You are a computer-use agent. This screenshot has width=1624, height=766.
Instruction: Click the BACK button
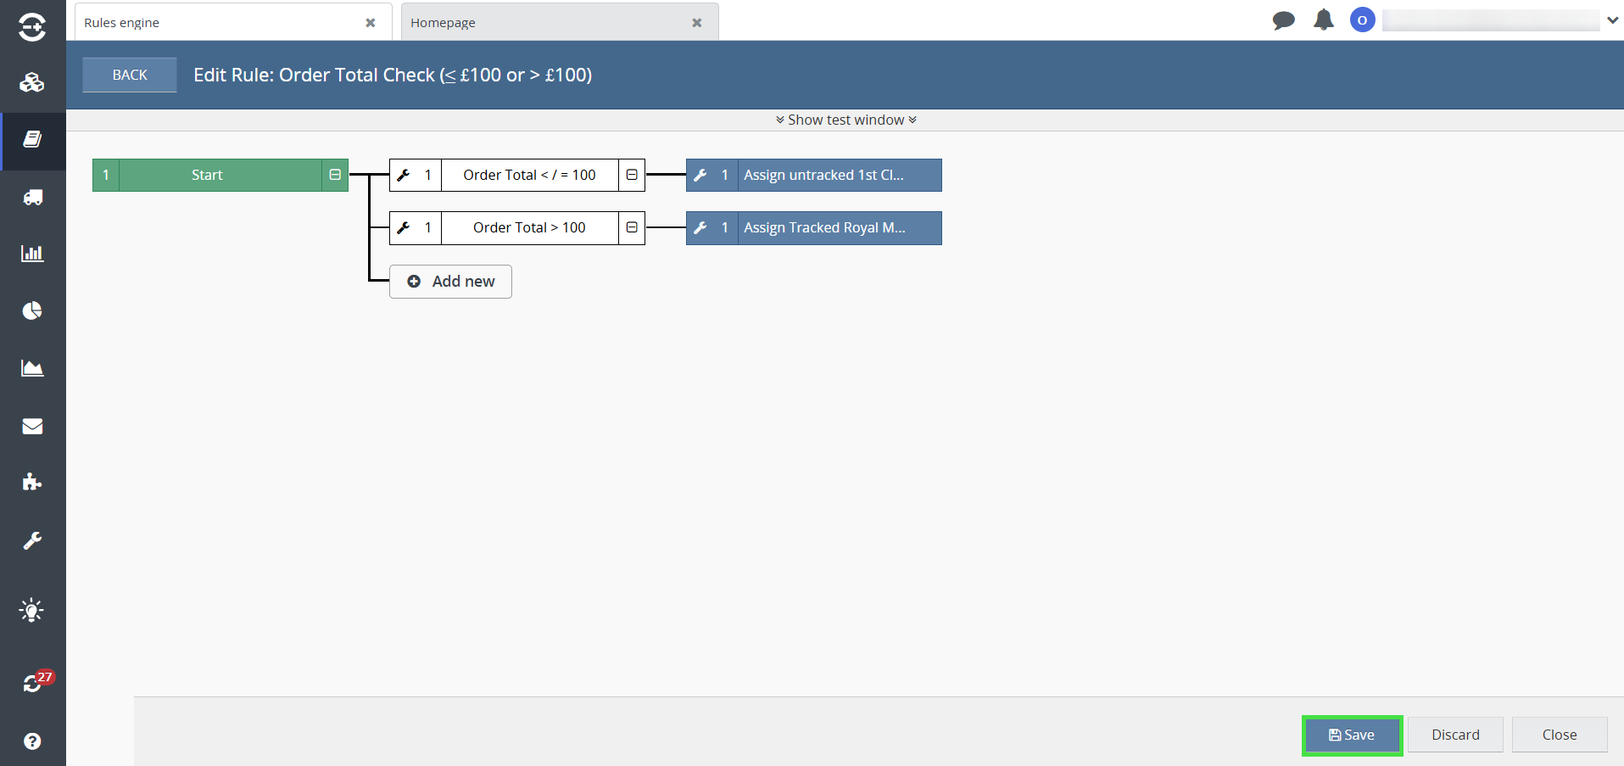tap(130, 75)
